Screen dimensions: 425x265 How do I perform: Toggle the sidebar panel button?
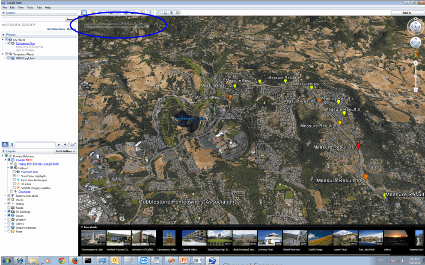point(84,13)
